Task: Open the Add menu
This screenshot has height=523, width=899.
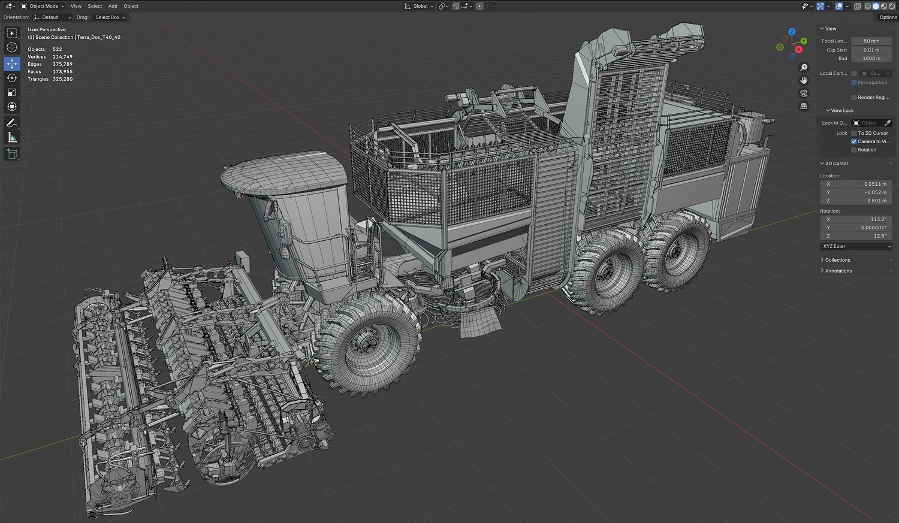Action: click(x=113, y=6)
